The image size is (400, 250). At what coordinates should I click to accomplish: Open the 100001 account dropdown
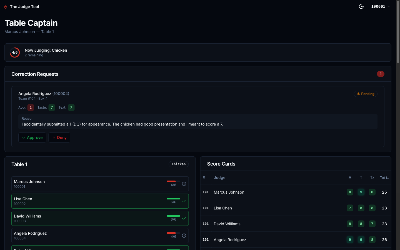click(x=380, y=6)
